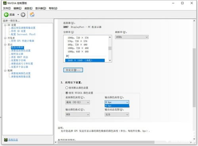Screen dimensions: 198x146
Task: Click the grey Forward arrow button
Action: coord(23,15)
